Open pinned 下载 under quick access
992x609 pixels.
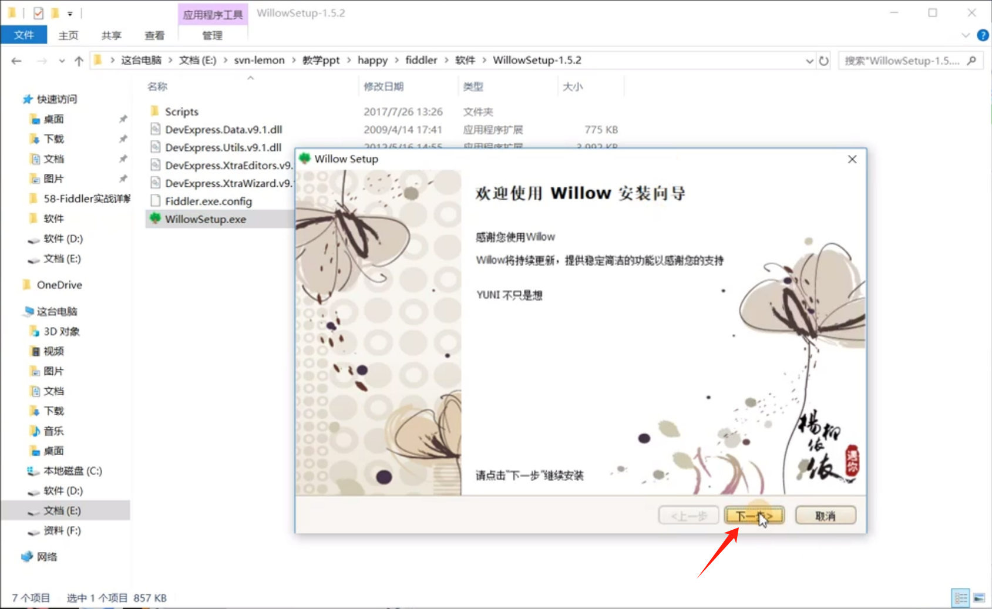click(x=53, y=139)
